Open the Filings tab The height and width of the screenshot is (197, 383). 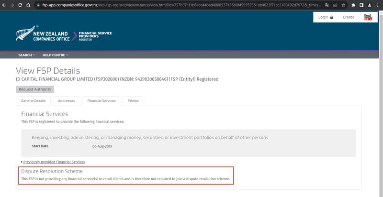133,101
